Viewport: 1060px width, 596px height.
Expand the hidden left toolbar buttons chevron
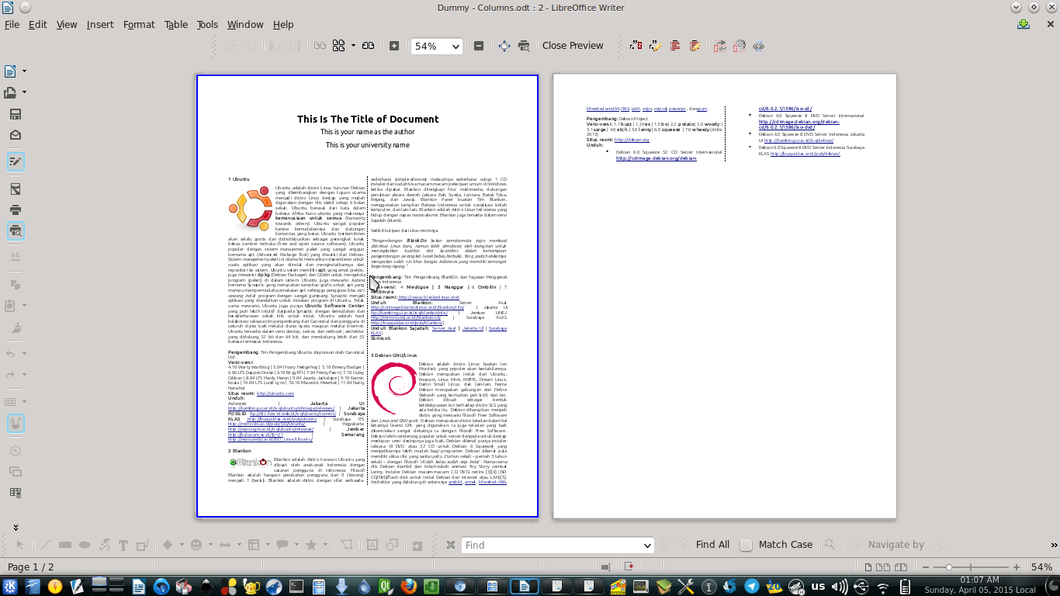(x=15, y=528)
